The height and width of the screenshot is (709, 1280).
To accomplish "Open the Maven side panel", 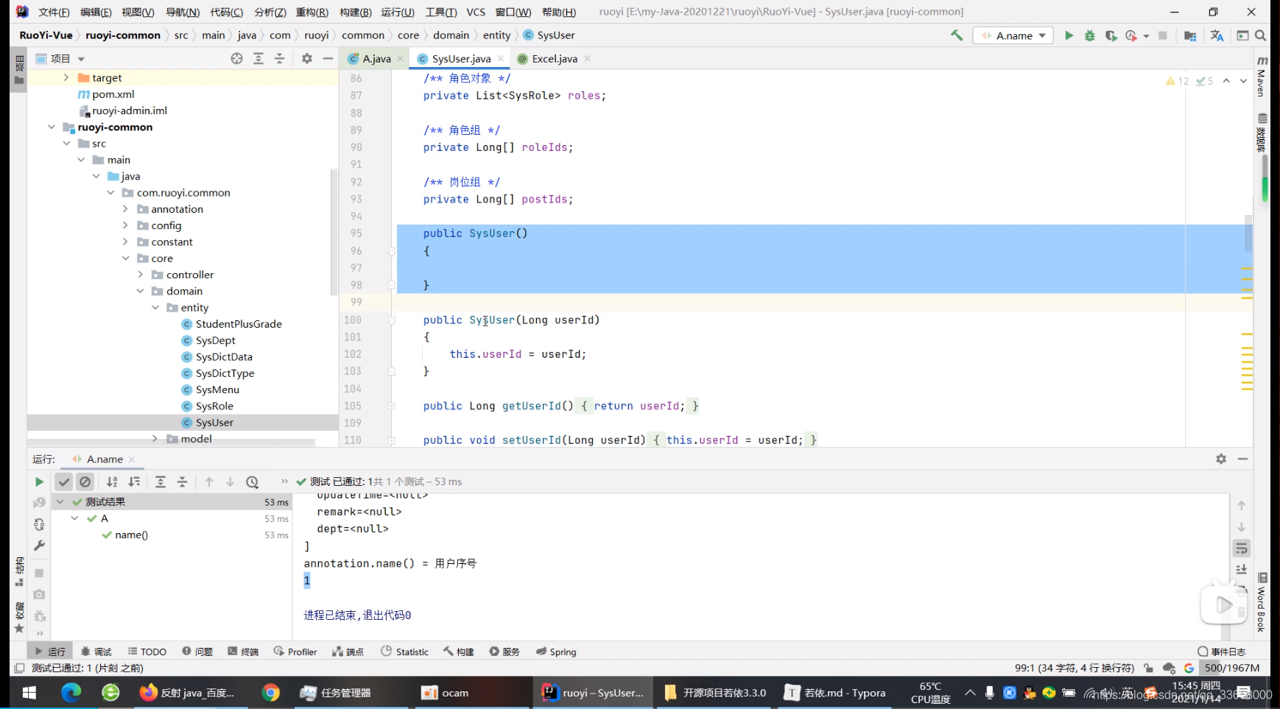I will click(1262, 77).
